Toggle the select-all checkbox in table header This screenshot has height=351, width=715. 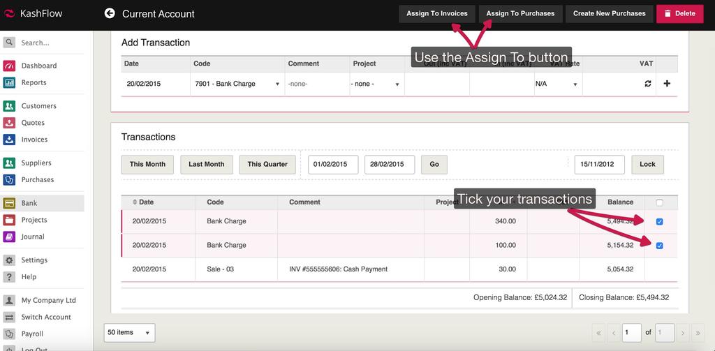tap(660, 202)
